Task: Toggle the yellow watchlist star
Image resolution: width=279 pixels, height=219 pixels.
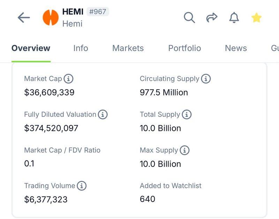Action: (256, 18)
